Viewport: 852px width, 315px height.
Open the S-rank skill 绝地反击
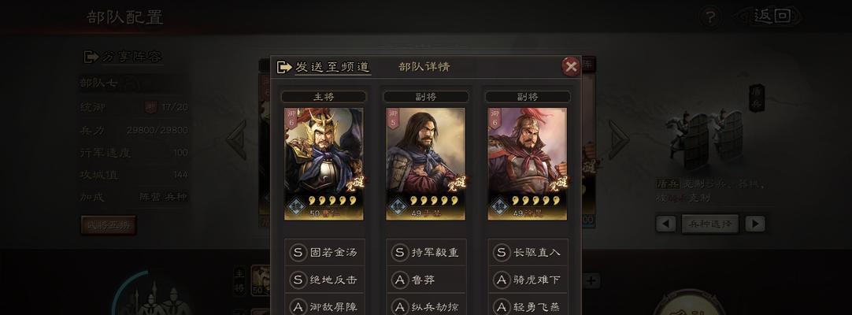[324, 280]
